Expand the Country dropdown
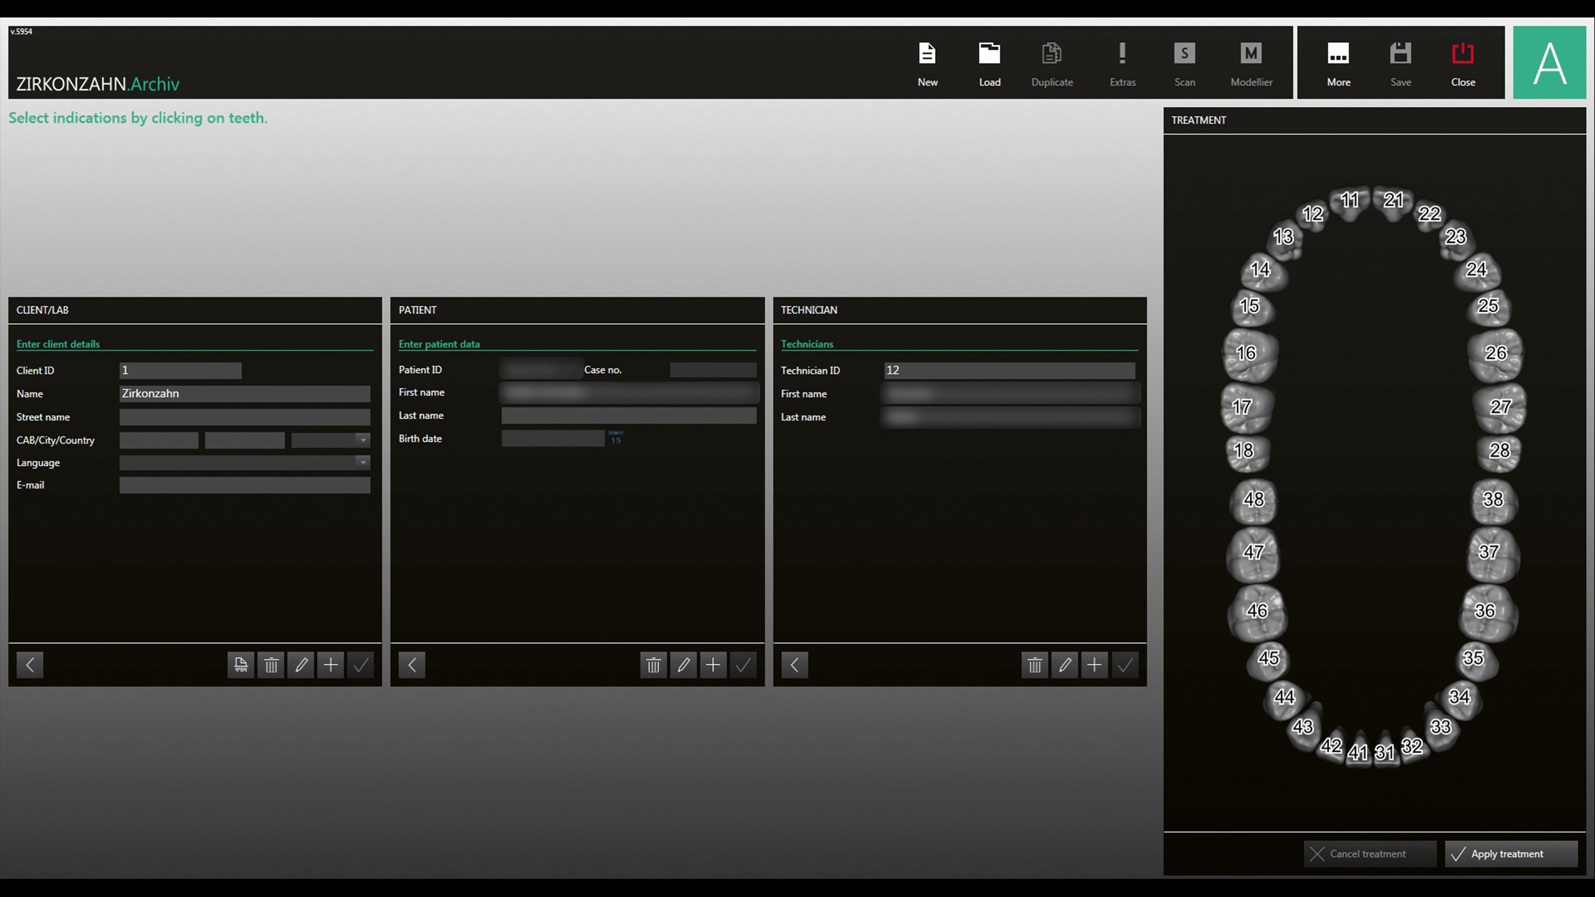This screenshot has width=1595, height=897. pyautogui.click(x=363, y=440)
